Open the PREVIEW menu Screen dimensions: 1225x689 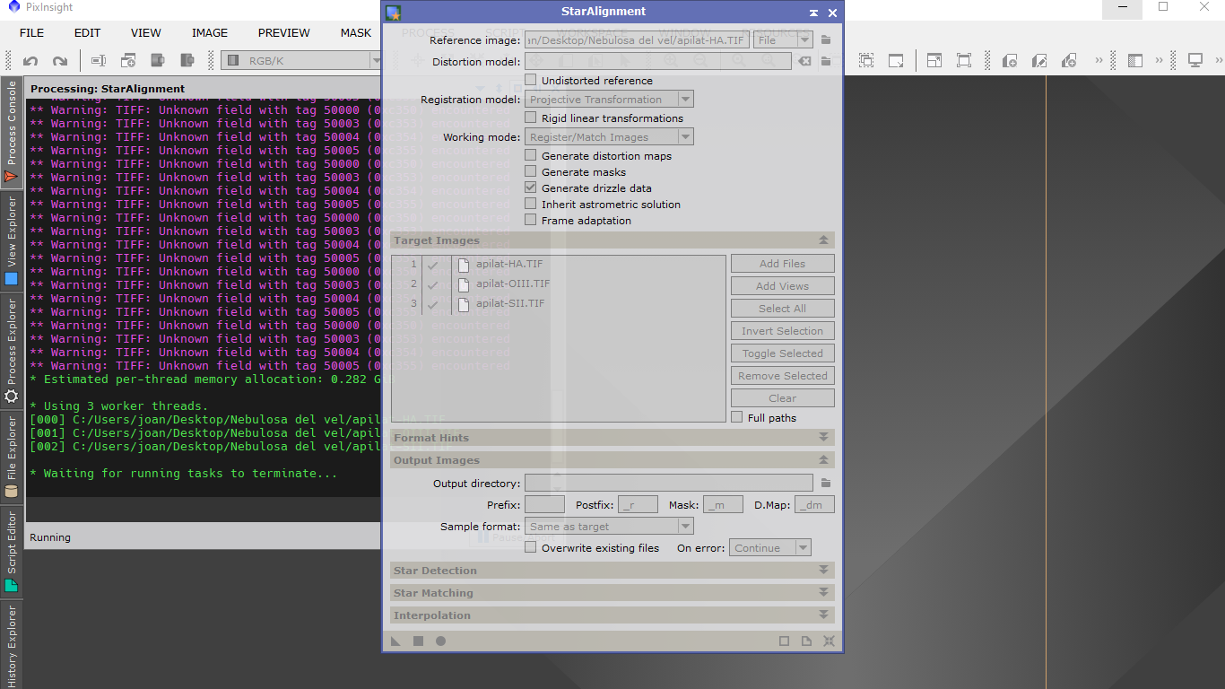click(x=284, y=33)
